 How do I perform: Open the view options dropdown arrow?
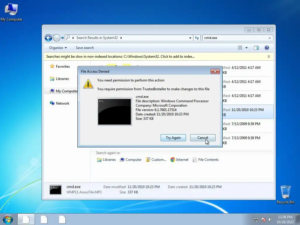246,48
